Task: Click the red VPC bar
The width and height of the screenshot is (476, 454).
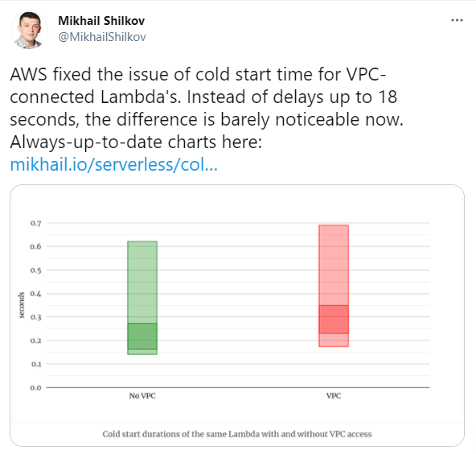Action: tap(334, 286)
